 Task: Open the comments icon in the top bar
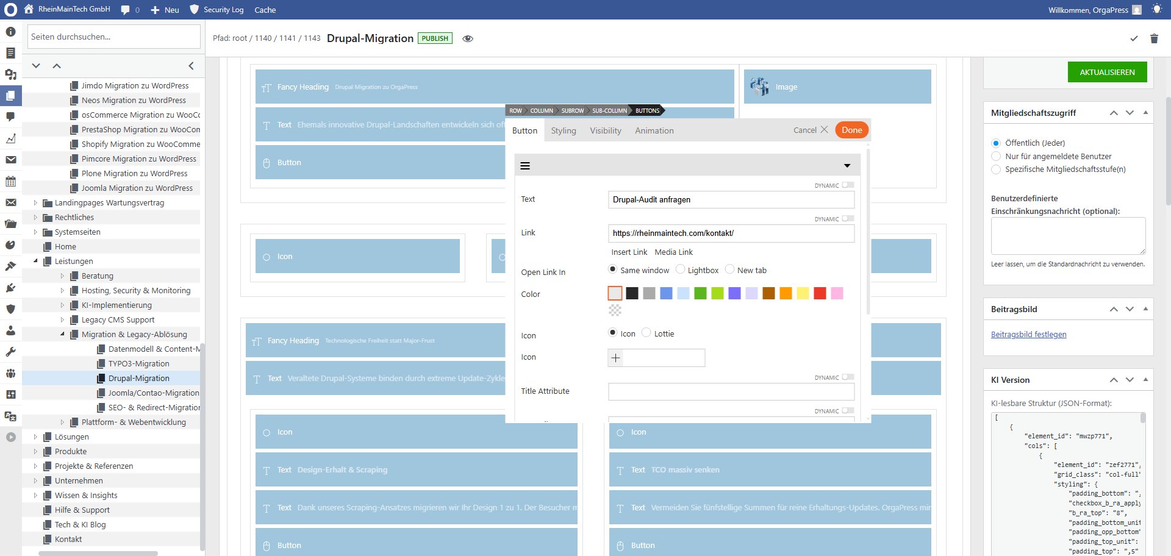pos(125,10)
